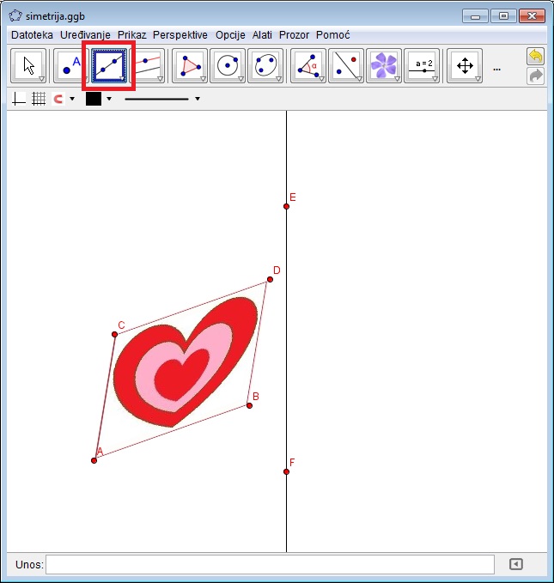Viewport: 554px width, 583px height.
Task: Select the New Point tool
Action: [x=70, y=65]
